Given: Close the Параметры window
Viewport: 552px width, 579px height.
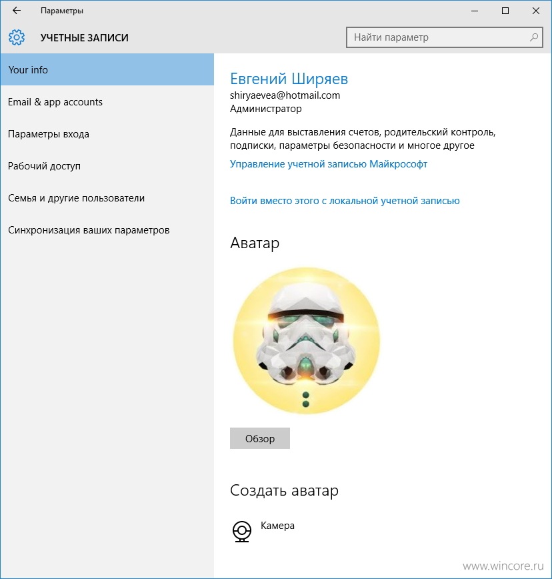Looking at the screenshot, I should pyautogui.click(x=536, y=11).
